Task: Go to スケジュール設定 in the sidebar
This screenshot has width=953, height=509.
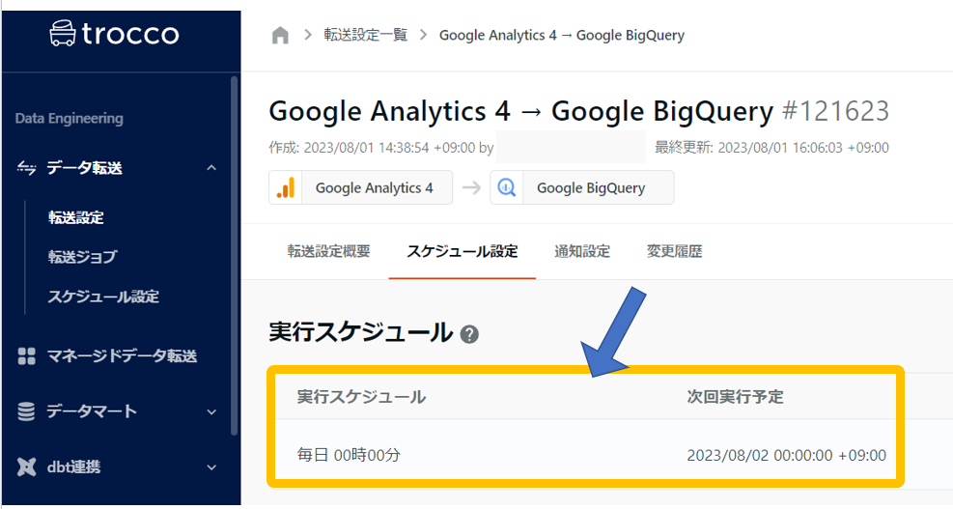Action: click(103, 297)
